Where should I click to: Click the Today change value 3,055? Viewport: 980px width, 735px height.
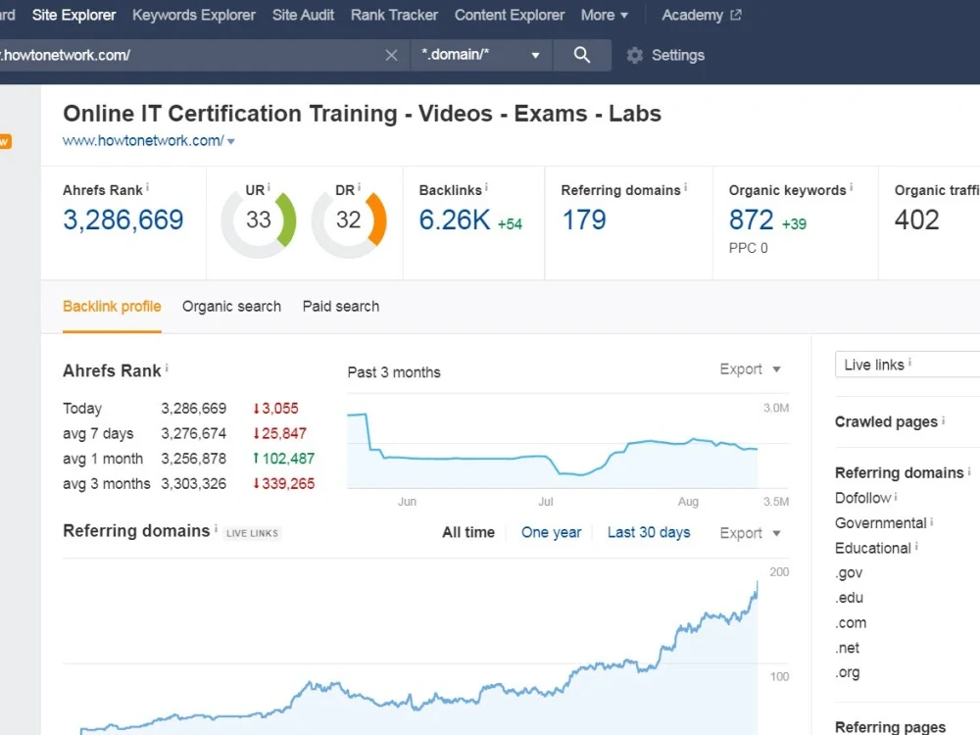click(275, 409)
